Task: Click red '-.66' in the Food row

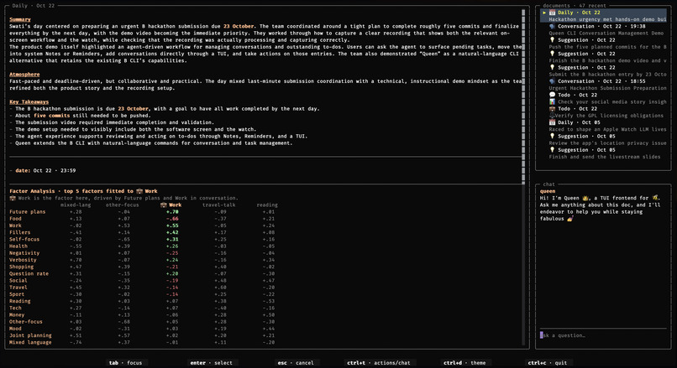Action: (x=172, y=219)
